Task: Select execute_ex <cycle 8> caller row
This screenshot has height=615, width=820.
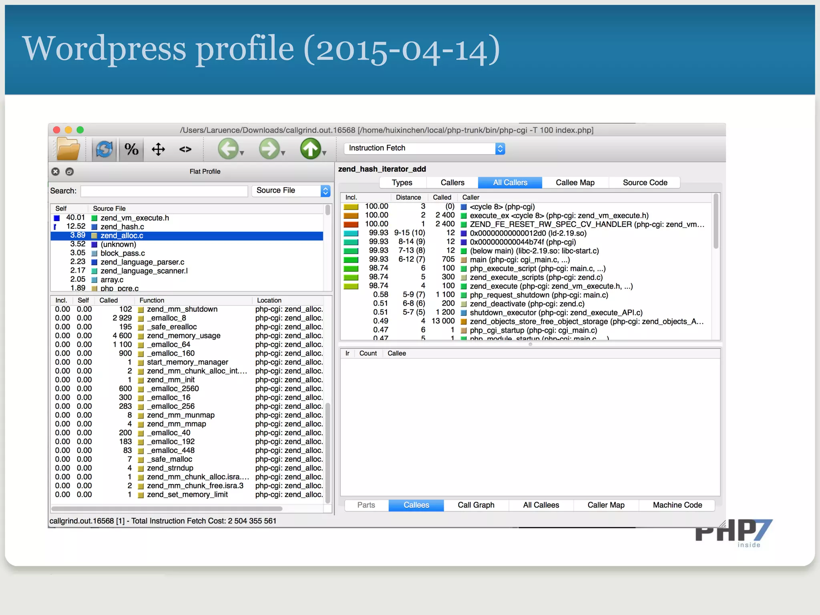Action: [526, 215]
